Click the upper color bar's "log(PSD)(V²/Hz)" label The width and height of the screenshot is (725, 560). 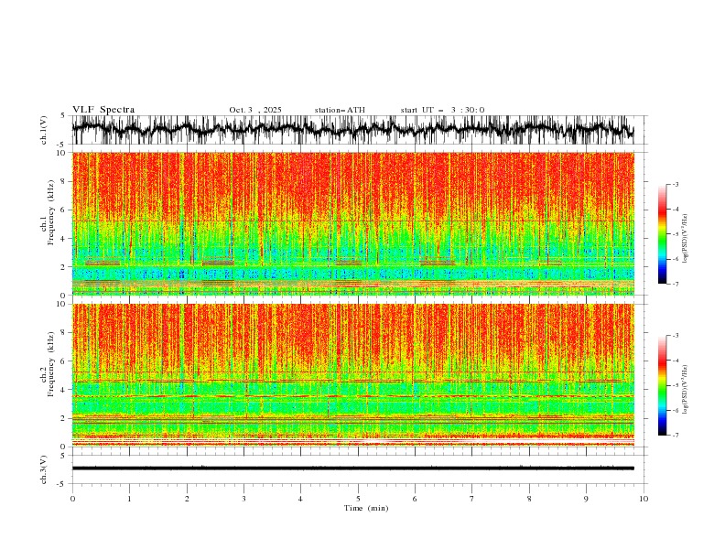tap(685, 239)
